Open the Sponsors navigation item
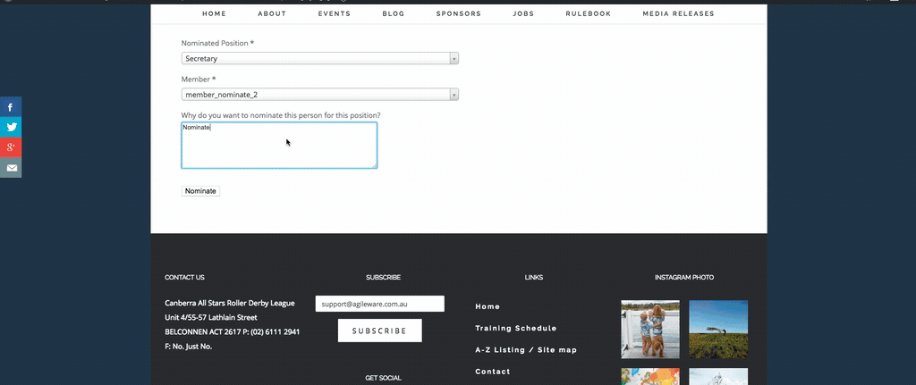Screen dimensions: 916x385 pos(459,14)
